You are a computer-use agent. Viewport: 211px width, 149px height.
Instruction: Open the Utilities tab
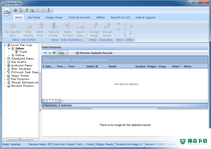tap(101, 18)
